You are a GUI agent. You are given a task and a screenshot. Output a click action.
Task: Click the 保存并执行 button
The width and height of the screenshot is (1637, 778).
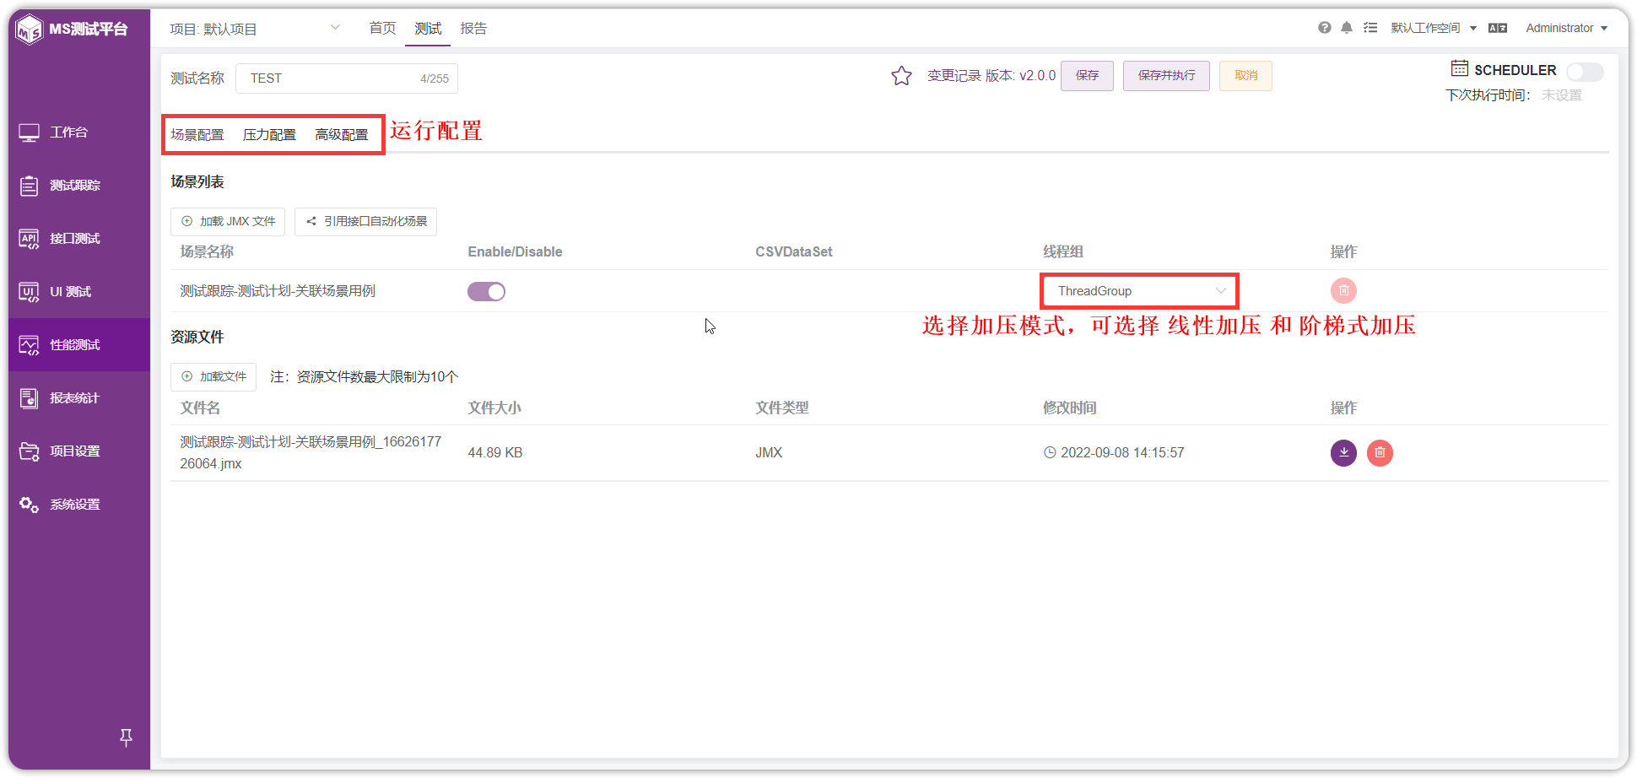point(1166,76)
